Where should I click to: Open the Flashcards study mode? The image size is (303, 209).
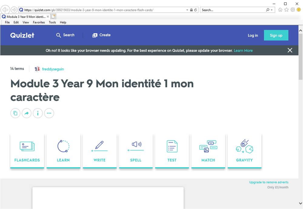(x=27, y=151)
